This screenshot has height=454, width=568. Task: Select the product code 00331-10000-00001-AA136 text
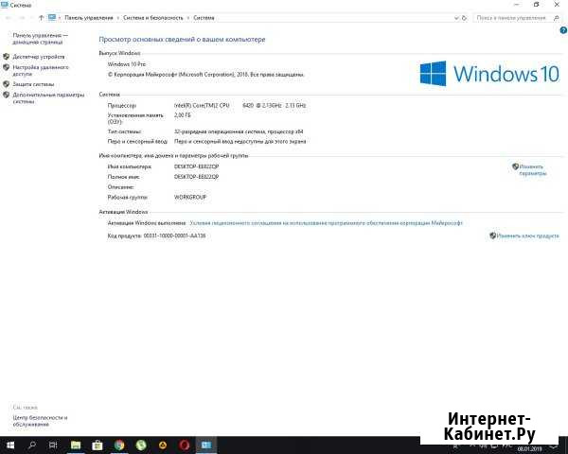pos(174,236)
